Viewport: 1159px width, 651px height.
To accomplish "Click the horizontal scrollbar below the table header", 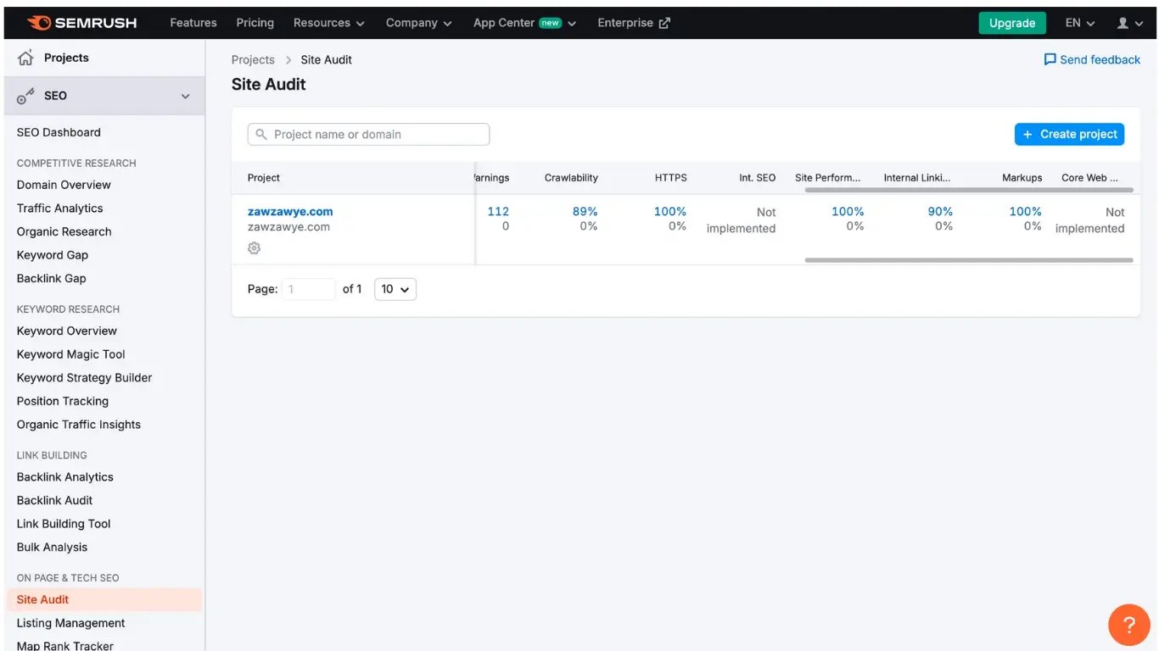I will [x=969, y=190].
